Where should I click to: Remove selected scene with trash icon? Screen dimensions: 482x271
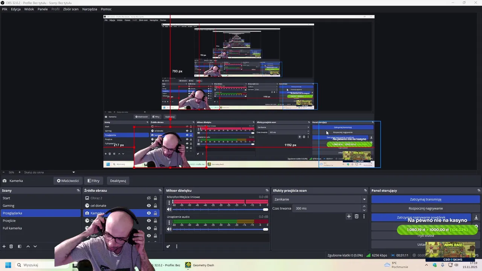(x=11, y=247)
